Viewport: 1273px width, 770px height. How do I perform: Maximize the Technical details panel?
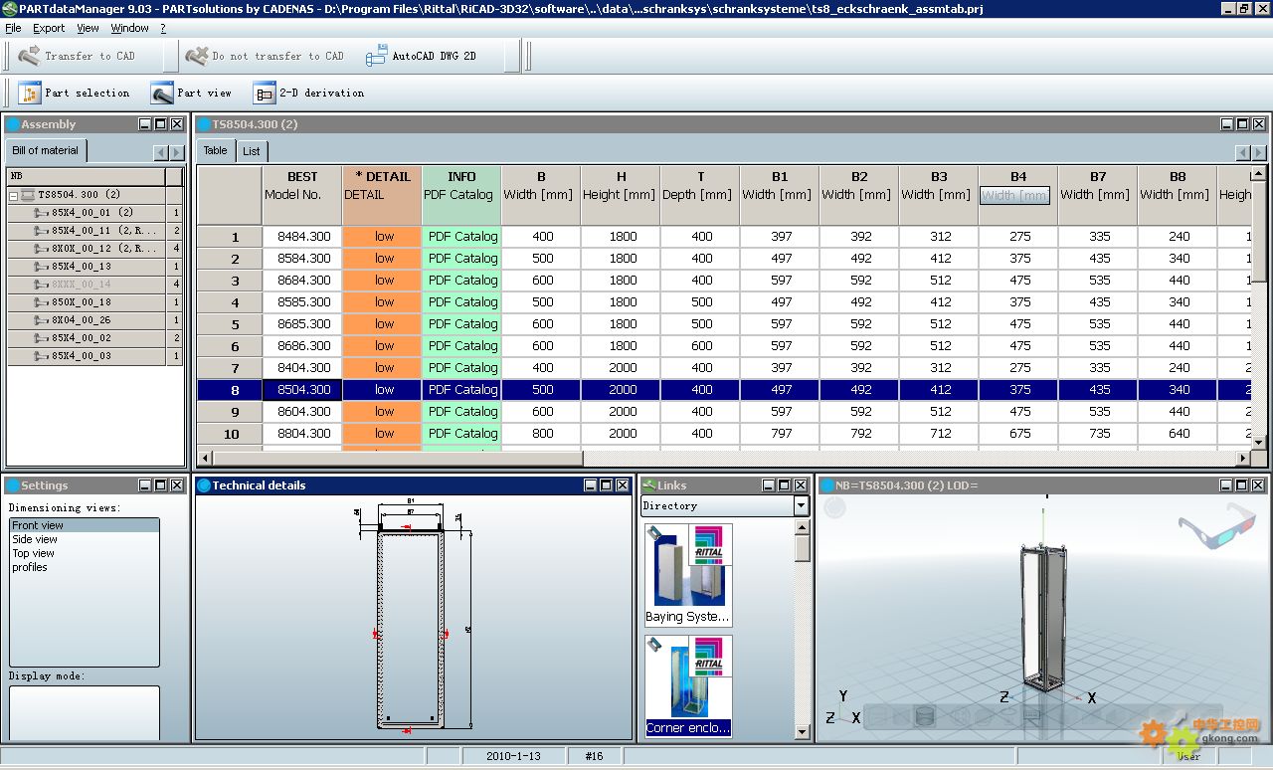(x=606, y=485)
